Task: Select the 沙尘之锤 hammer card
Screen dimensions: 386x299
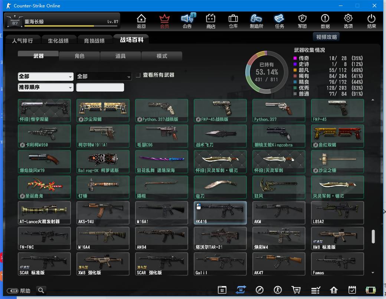Action: (x=337, y=162)
